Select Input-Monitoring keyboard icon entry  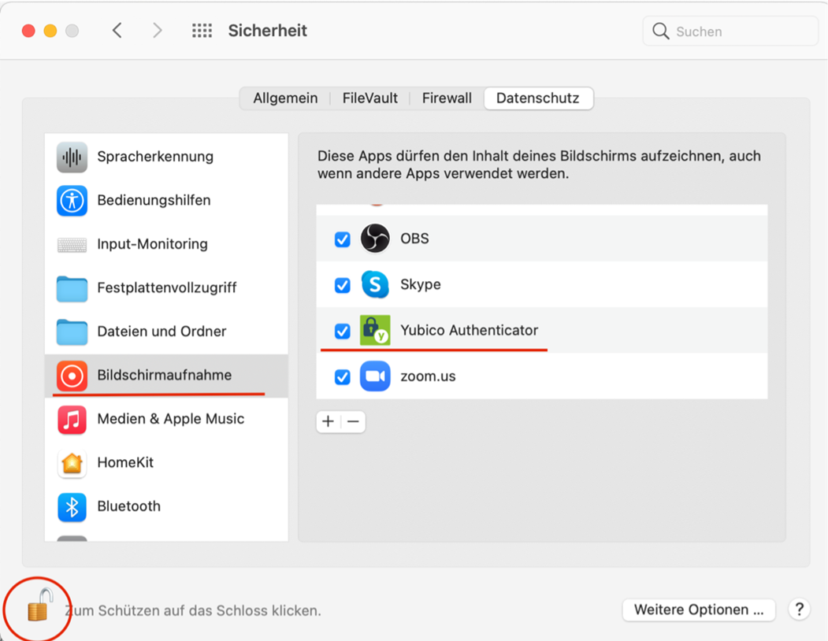(72, 244)
